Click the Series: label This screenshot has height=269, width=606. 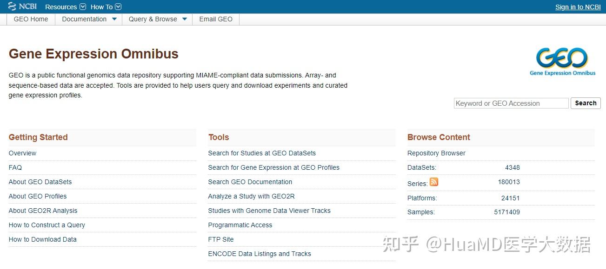(418, 184)
